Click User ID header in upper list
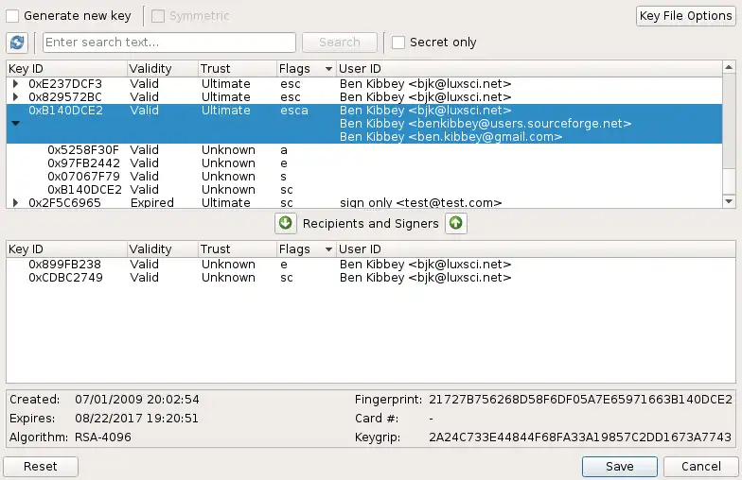742x480 pixels. point(529,68)
